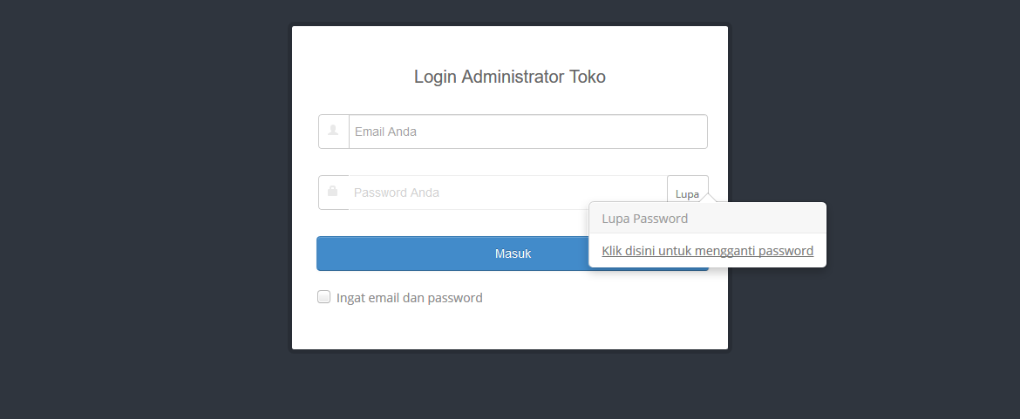Select the lock icon addon of password group

pyautogui.click(x=334, y=193)
